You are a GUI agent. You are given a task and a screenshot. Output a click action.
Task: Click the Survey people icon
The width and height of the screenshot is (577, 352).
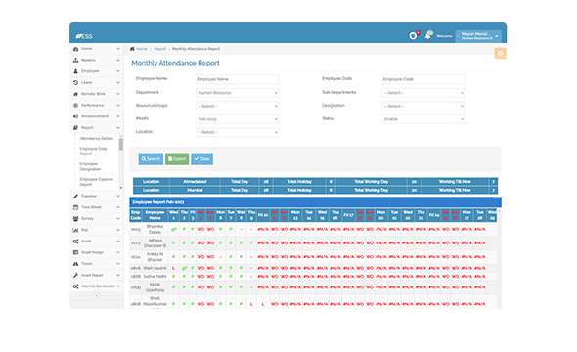point(75,218)
